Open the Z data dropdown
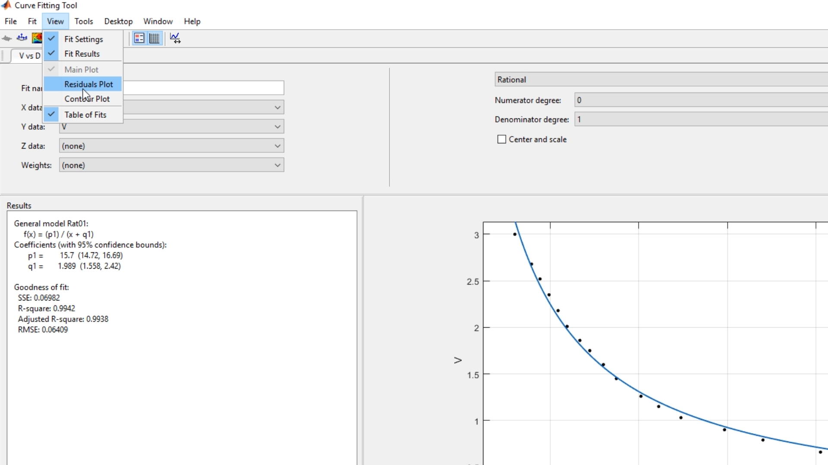This screenshot has height=465, width=828. pyautogui.click(x=277, y=146)
